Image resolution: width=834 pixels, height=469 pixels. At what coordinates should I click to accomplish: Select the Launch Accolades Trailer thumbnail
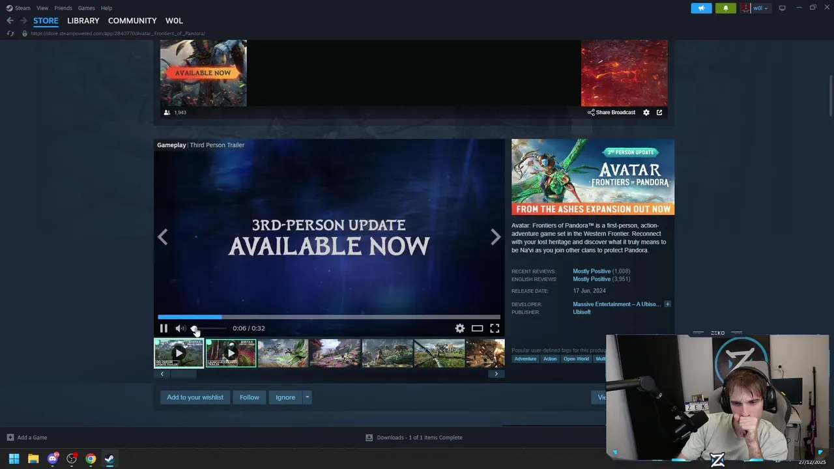tap(231, 353)
